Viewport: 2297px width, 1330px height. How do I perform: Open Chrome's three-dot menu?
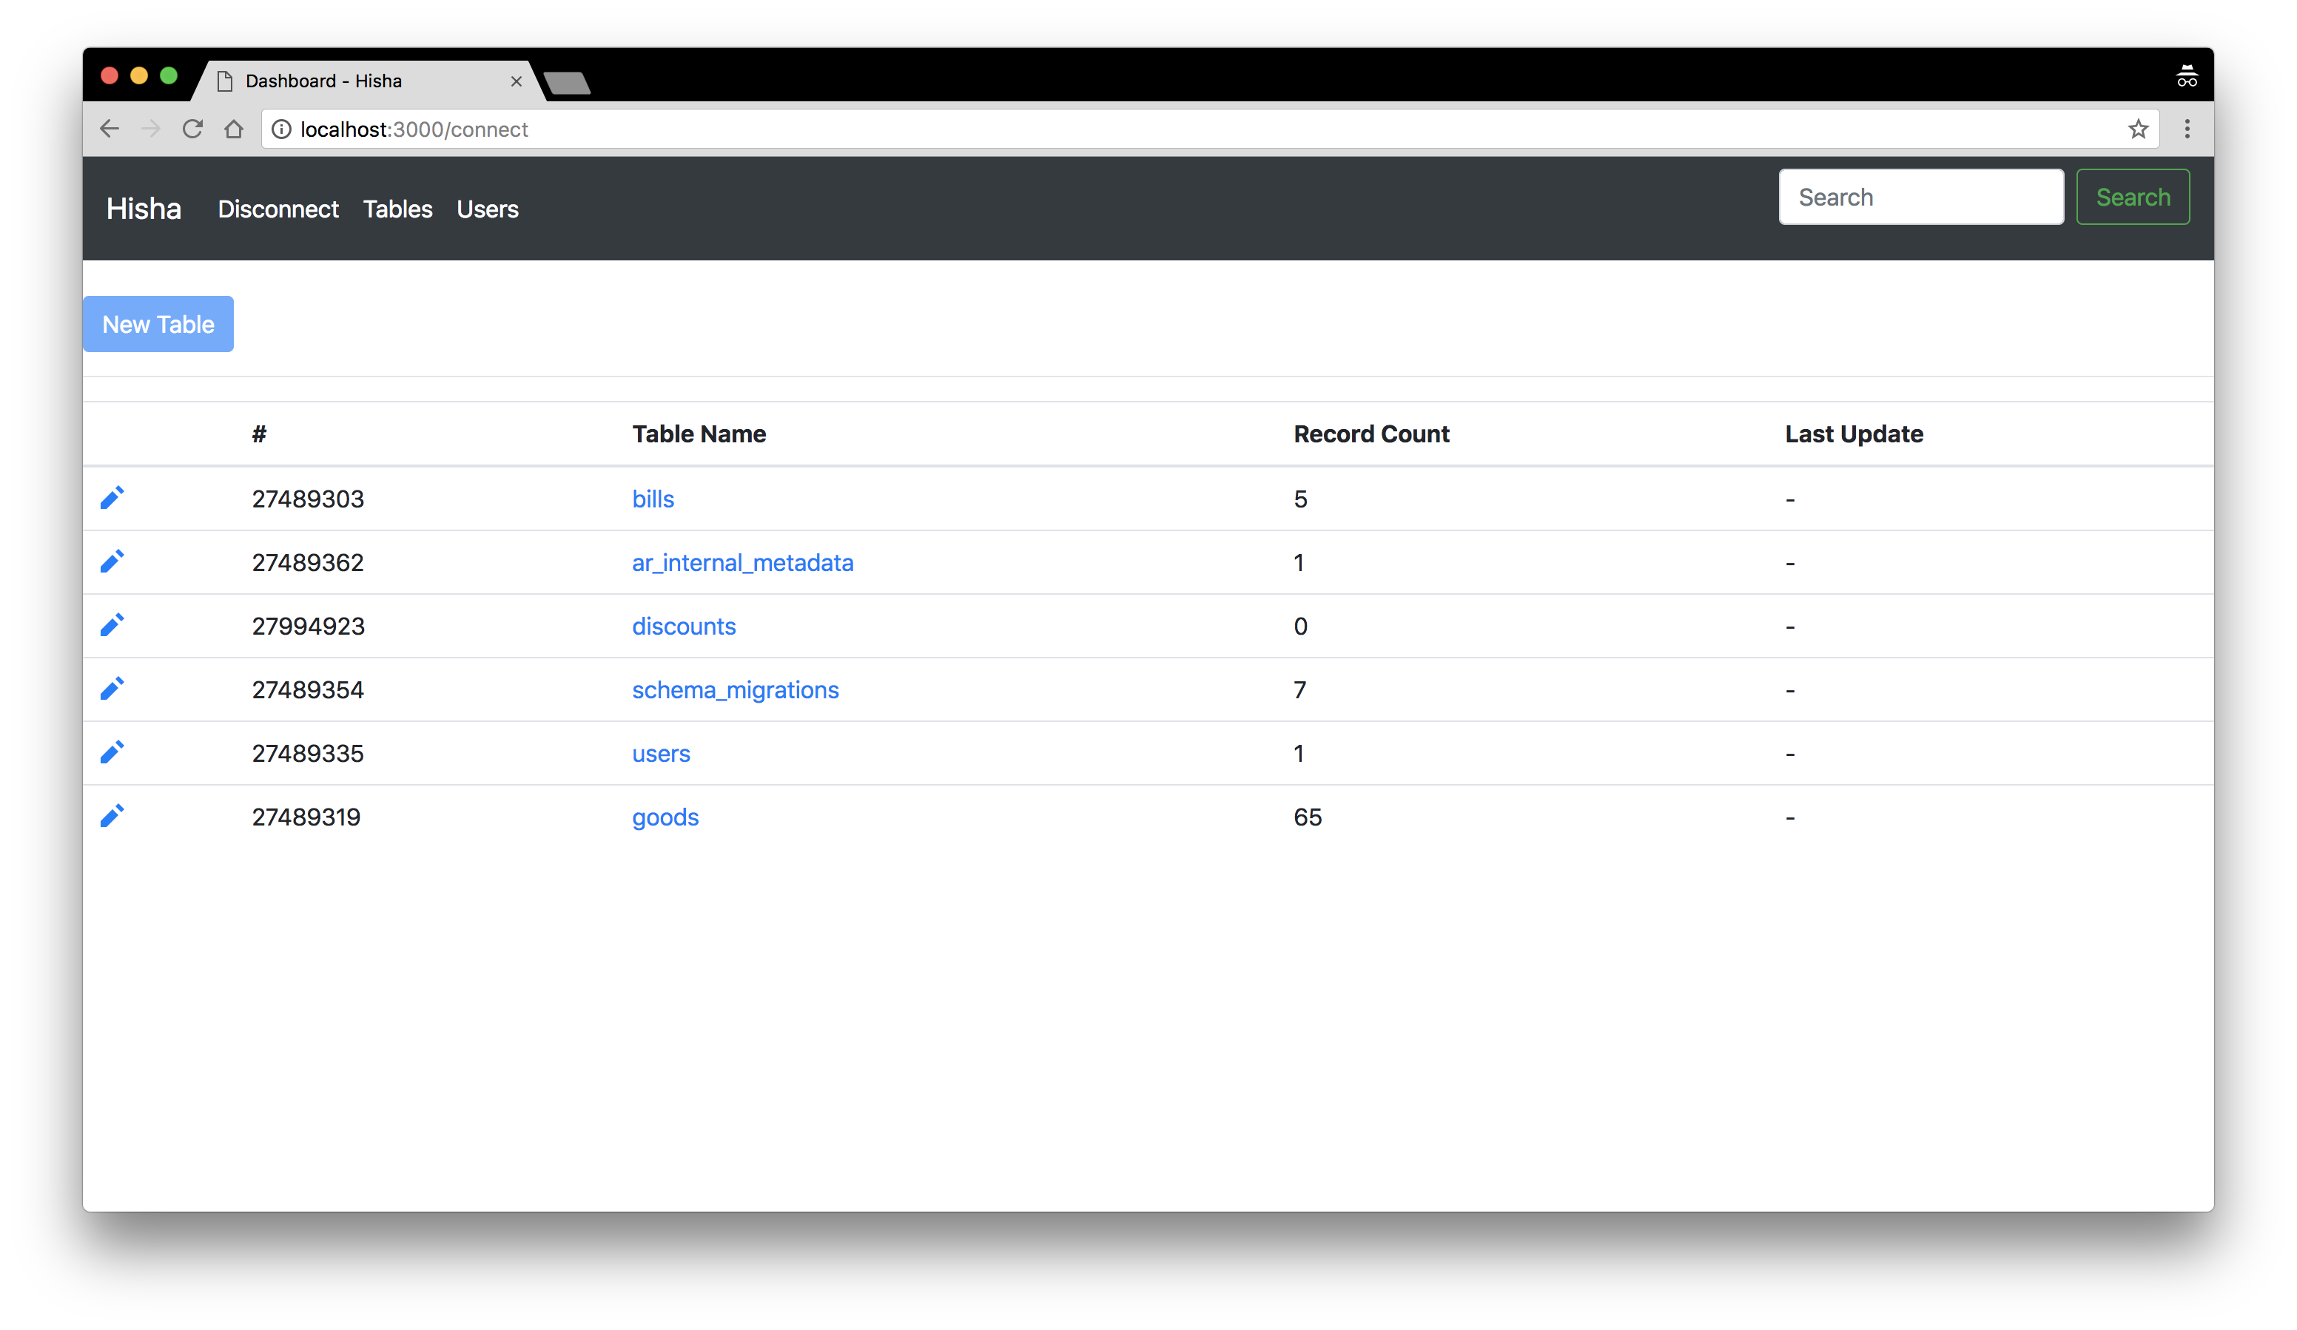coord(2187,129)
